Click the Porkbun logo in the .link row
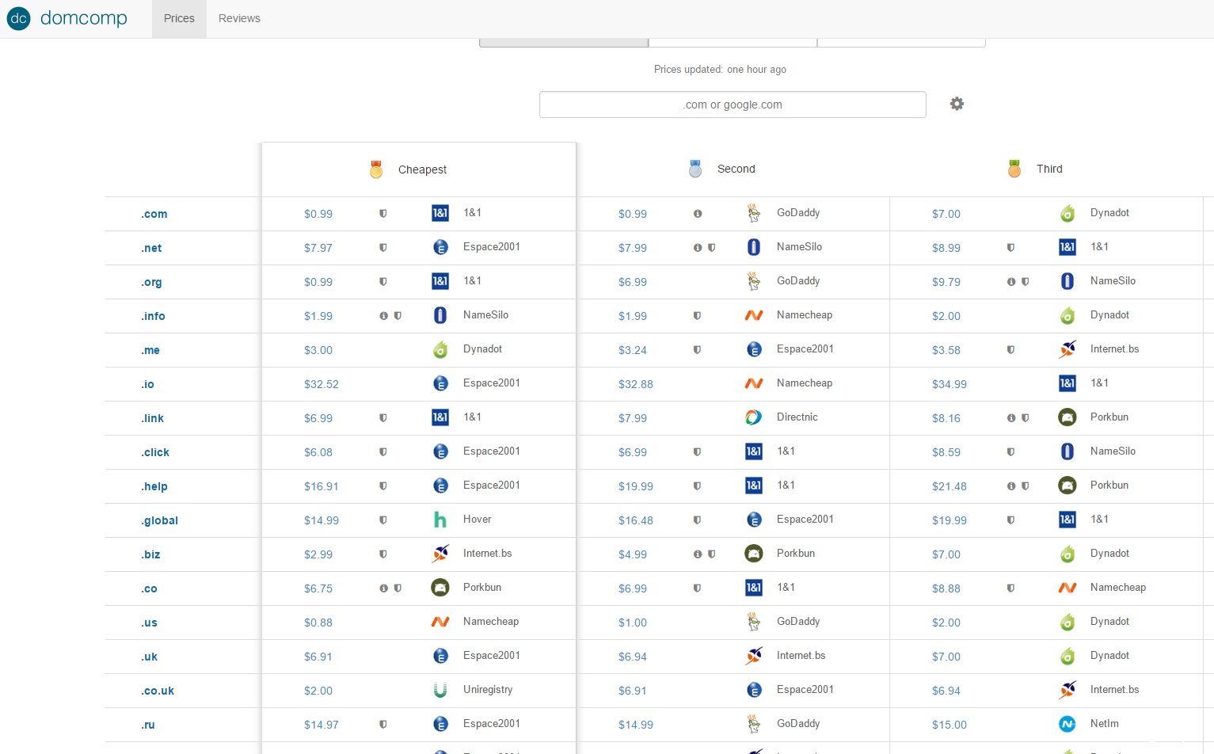Viewport: 1214px width, 754px height. click(x=1067, y=417)
